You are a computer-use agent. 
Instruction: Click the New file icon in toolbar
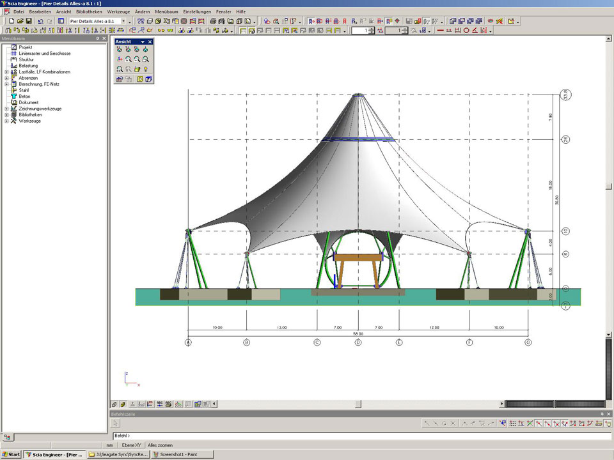12,21
